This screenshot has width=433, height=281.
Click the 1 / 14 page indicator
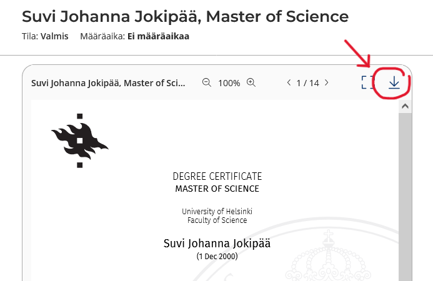tap(307, 83)
